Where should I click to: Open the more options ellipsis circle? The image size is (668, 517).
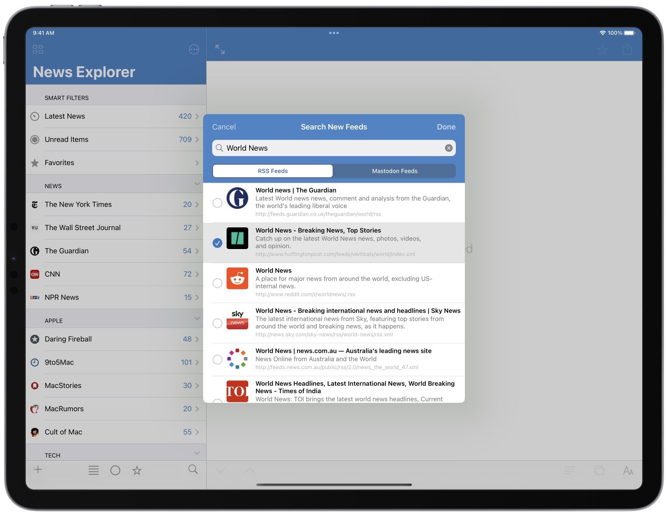tap(194, 50)
